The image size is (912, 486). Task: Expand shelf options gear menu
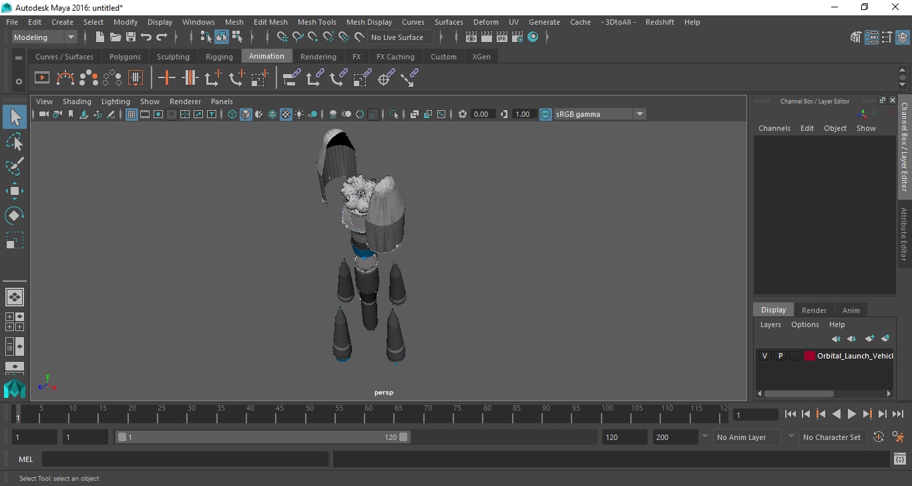click(x=19, y=81)
